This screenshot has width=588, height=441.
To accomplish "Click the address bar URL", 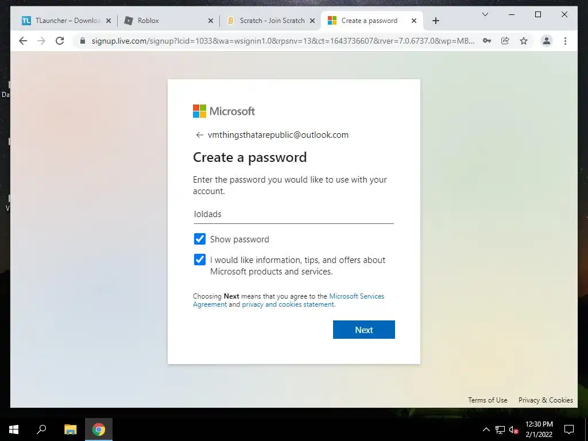I will tap(283, 41).
